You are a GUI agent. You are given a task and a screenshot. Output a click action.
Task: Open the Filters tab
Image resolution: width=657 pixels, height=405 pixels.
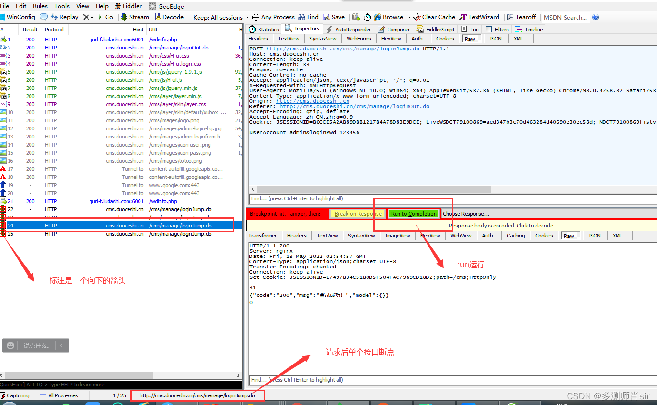pos(497,30)
